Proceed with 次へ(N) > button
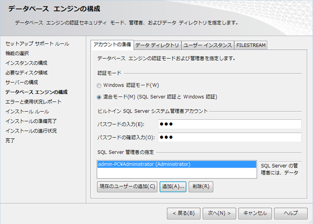Image resolution: width=313 pixels, height=224 pixels. point(220,214)
